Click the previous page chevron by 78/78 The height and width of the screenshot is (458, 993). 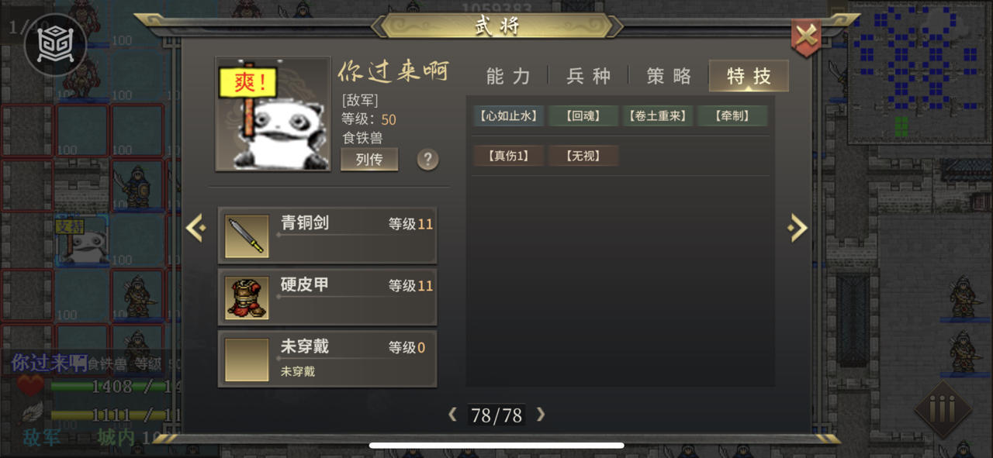(x=453, y=415)
